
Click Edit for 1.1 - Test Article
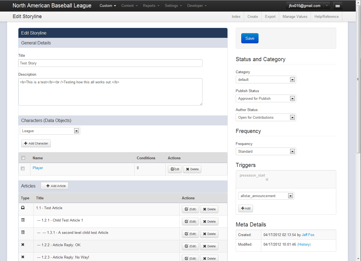(190, 209)
